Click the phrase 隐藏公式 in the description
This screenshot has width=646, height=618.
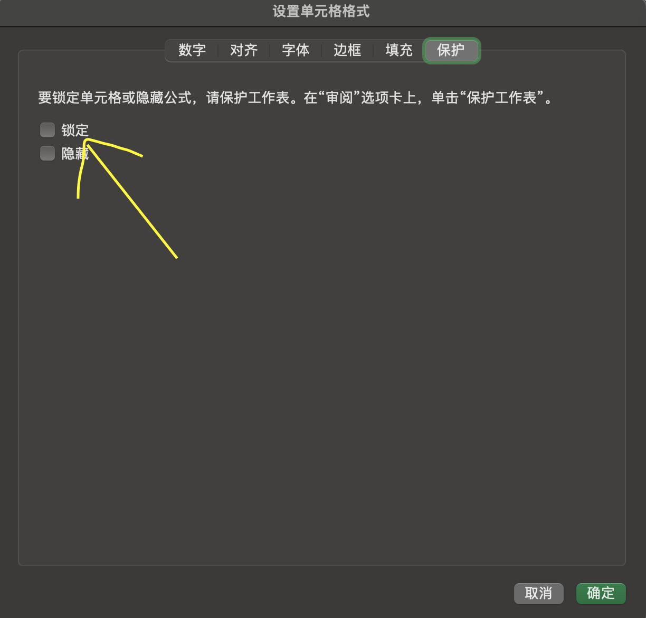pyautogui.click(x=164, y=98)
